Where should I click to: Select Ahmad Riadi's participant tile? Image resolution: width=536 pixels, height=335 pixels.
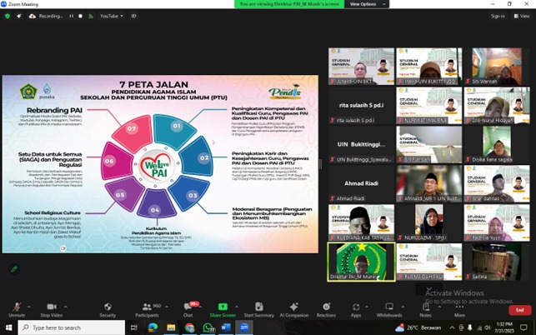[360, 183]
